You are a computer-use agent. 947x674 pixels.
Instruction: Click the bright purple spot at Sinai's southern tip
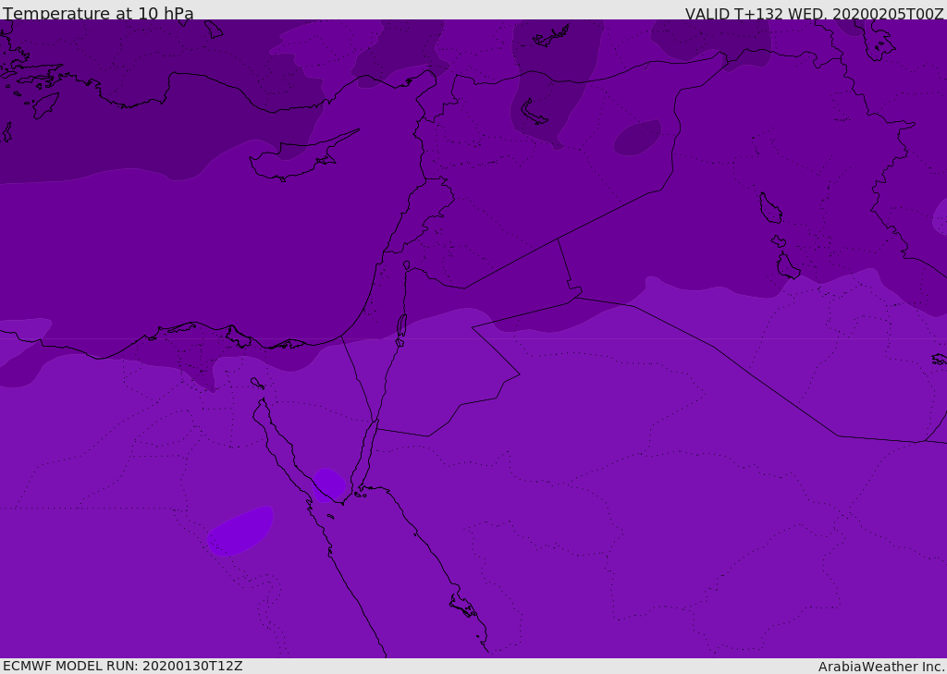tap(328, 484)
